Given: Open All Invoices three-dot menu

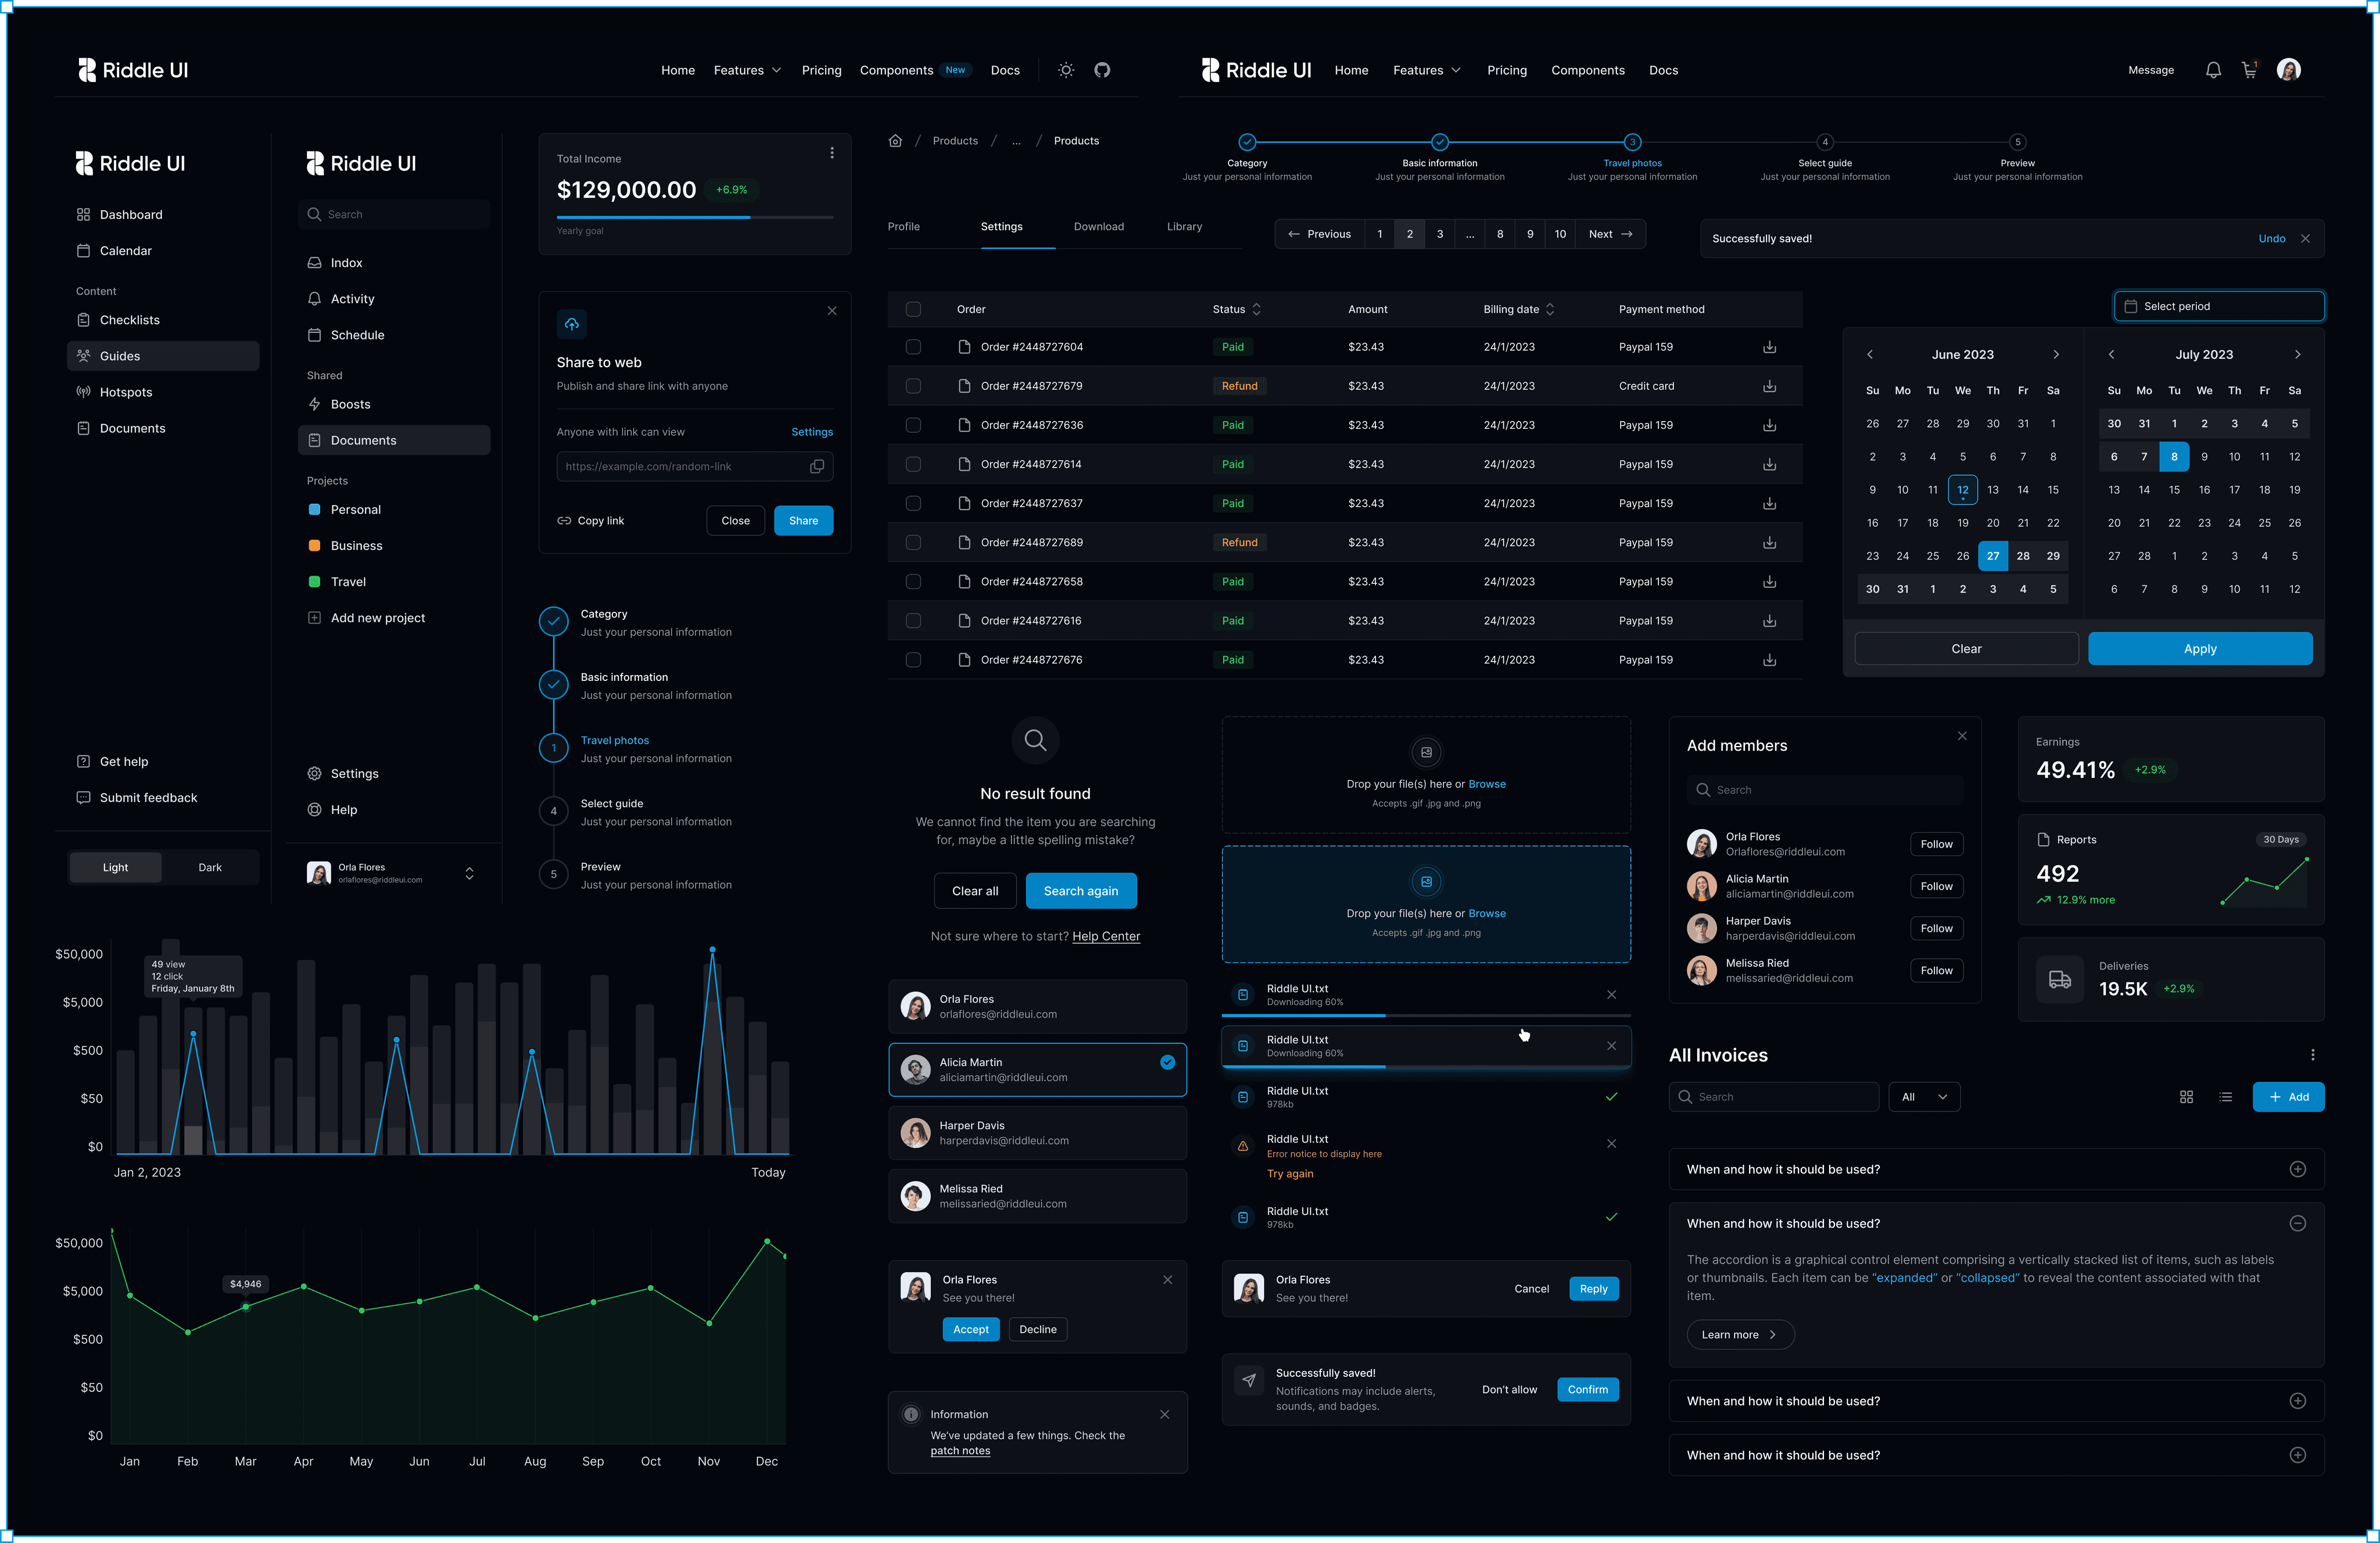Looking at the screenshot, I should pos(2312,1055).
